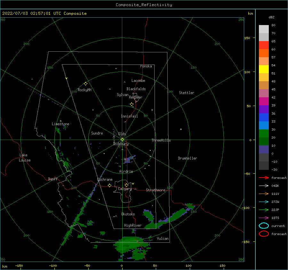Select the orange 60-57 dBZ swatch
Viewport: 288px width, 270px height.
264,53
